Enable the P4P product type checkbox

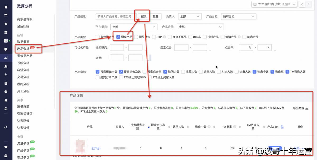click(154, 37)
